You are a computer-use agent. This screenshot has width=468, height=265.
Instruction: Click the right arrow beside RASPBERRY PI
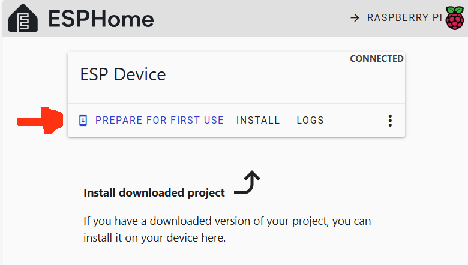(355, 17)
